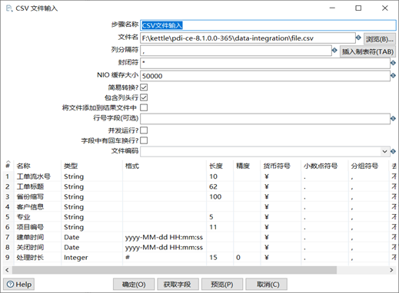Viewport: 399px width, 293px height.
Task: Click variable diamond icon beside column delimiter field
Action: [334, 50]
